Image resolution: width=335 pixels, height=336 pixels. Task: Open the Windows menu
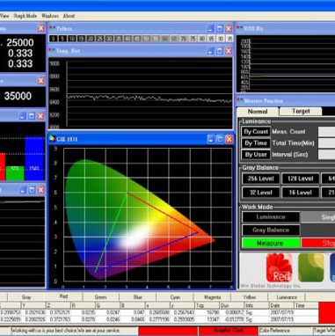[50, 16]
